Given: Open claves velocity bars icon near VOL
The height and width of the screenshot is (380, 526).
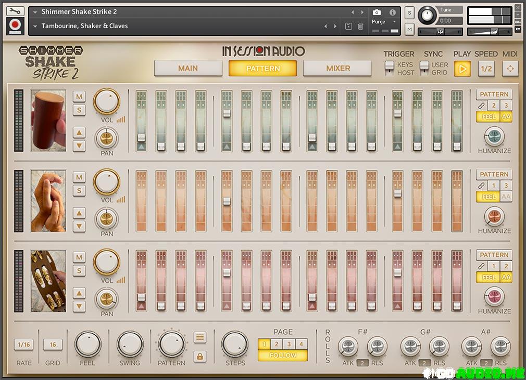Looking at the screenshot, I should point(121,119).
